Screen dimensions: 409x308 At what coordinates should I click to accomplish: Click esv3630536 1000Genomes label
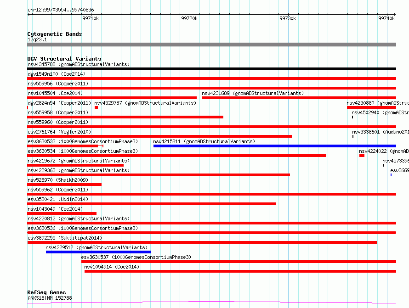pyautogui.click(x=83, y=228)
